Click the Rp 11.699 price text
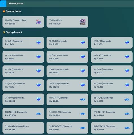The height and width of the screenshot is (135, 134). (10, 87)
